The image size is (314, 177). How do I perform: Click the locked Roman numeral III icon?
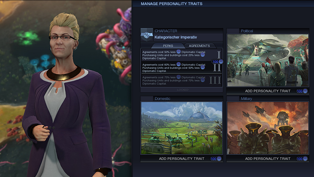pyautogui.click(x=215, y=80)
